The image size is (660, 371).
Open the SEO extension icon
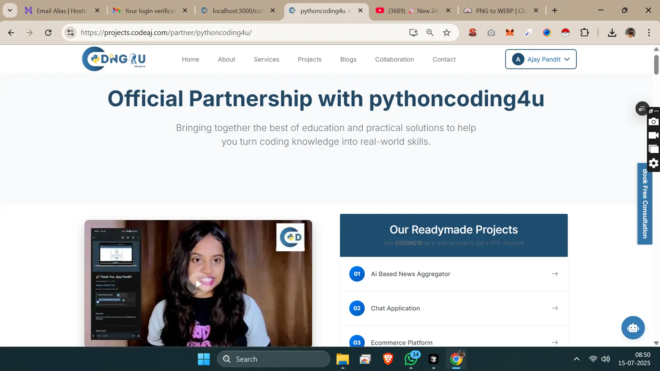pyautogui.click(x=472, y=33)
